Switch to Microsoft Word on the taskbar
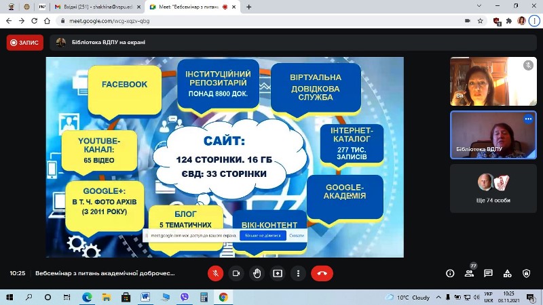The image size is (543, 305). pos(145,297)
